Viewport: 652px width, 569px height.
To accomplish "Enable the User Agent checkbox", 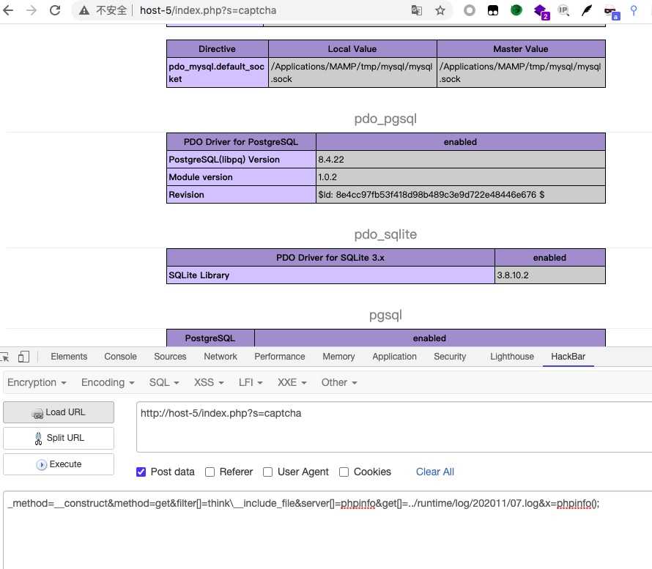I will 268,472.
